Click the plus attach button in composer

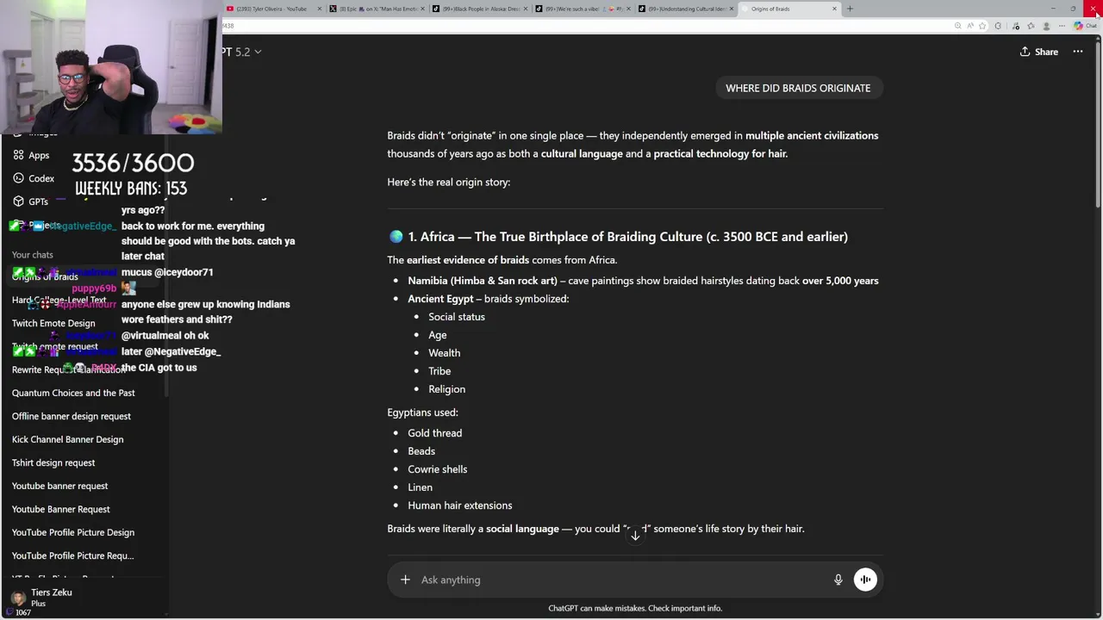405,580
